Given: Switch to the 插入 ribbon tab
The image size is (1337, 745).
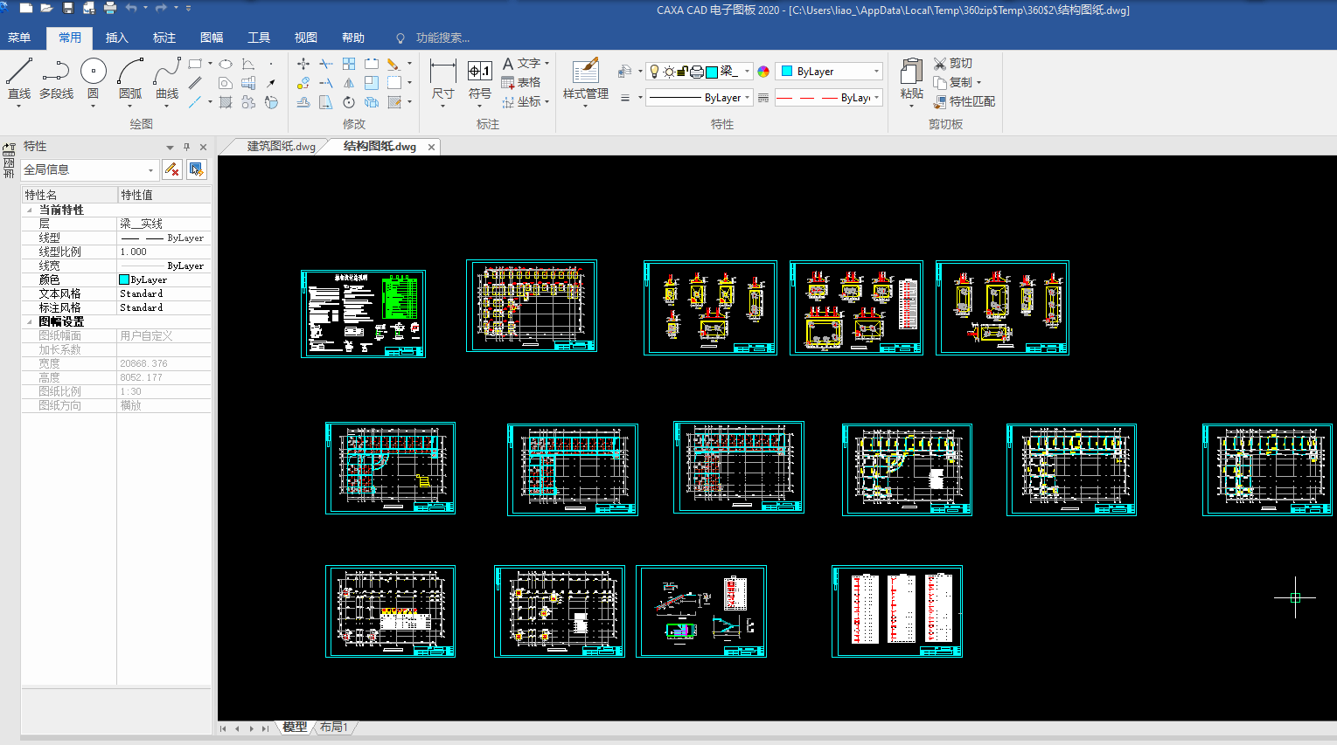Looking at the screenshot, I should tap(117, 38).
